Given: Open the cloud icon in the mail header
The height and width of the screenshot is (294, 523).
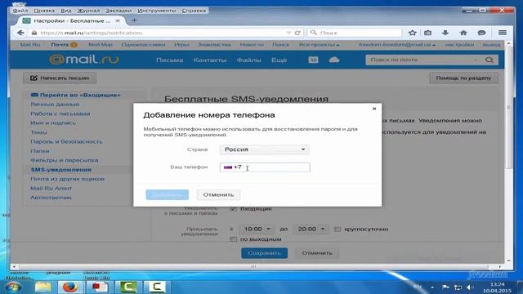Looking at the screenshot, I should pyautogui.click(x=334, y=60).
